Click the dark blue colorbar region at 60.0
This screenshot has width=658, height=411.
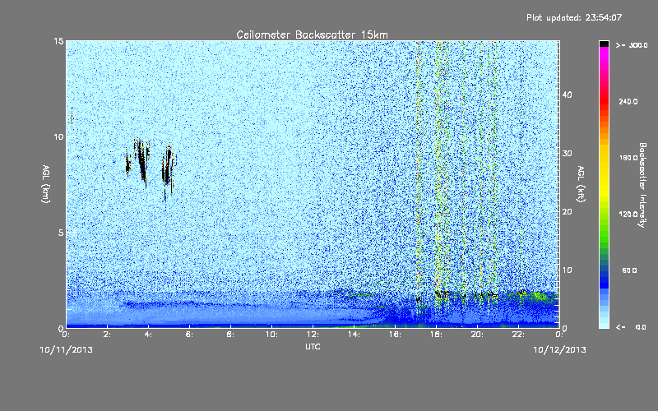point(604,270)
